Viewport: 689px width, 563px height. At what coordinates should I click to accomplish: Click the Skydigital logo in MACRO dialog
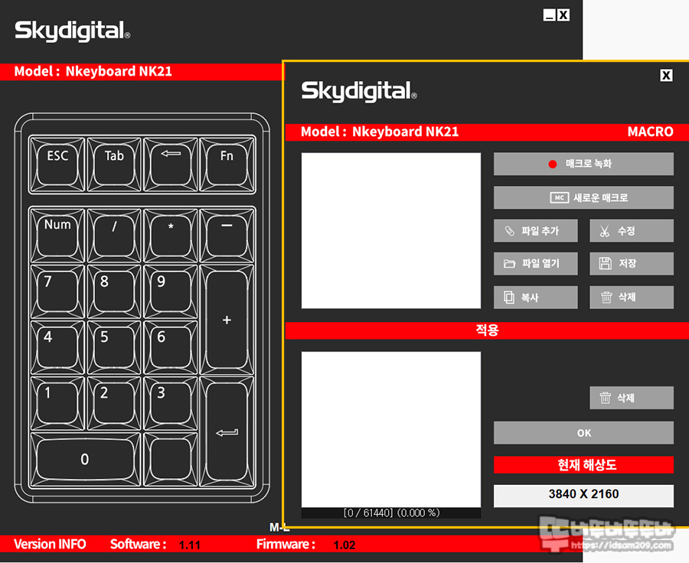click(x=359, y=91)
